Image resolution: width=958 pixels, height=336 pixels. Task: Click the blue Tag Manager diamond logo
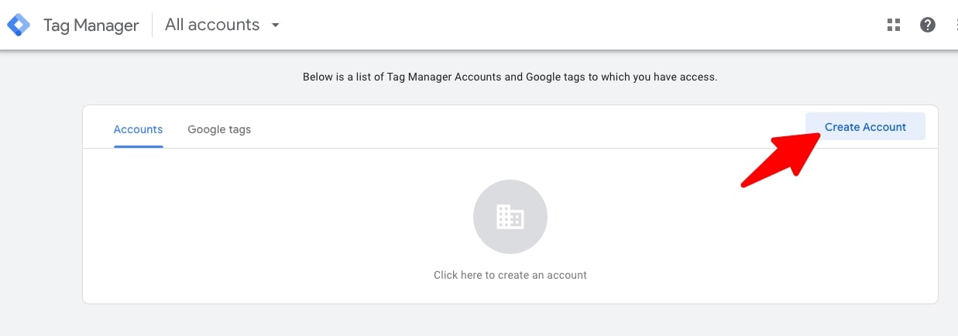click(x=19, y=25)
